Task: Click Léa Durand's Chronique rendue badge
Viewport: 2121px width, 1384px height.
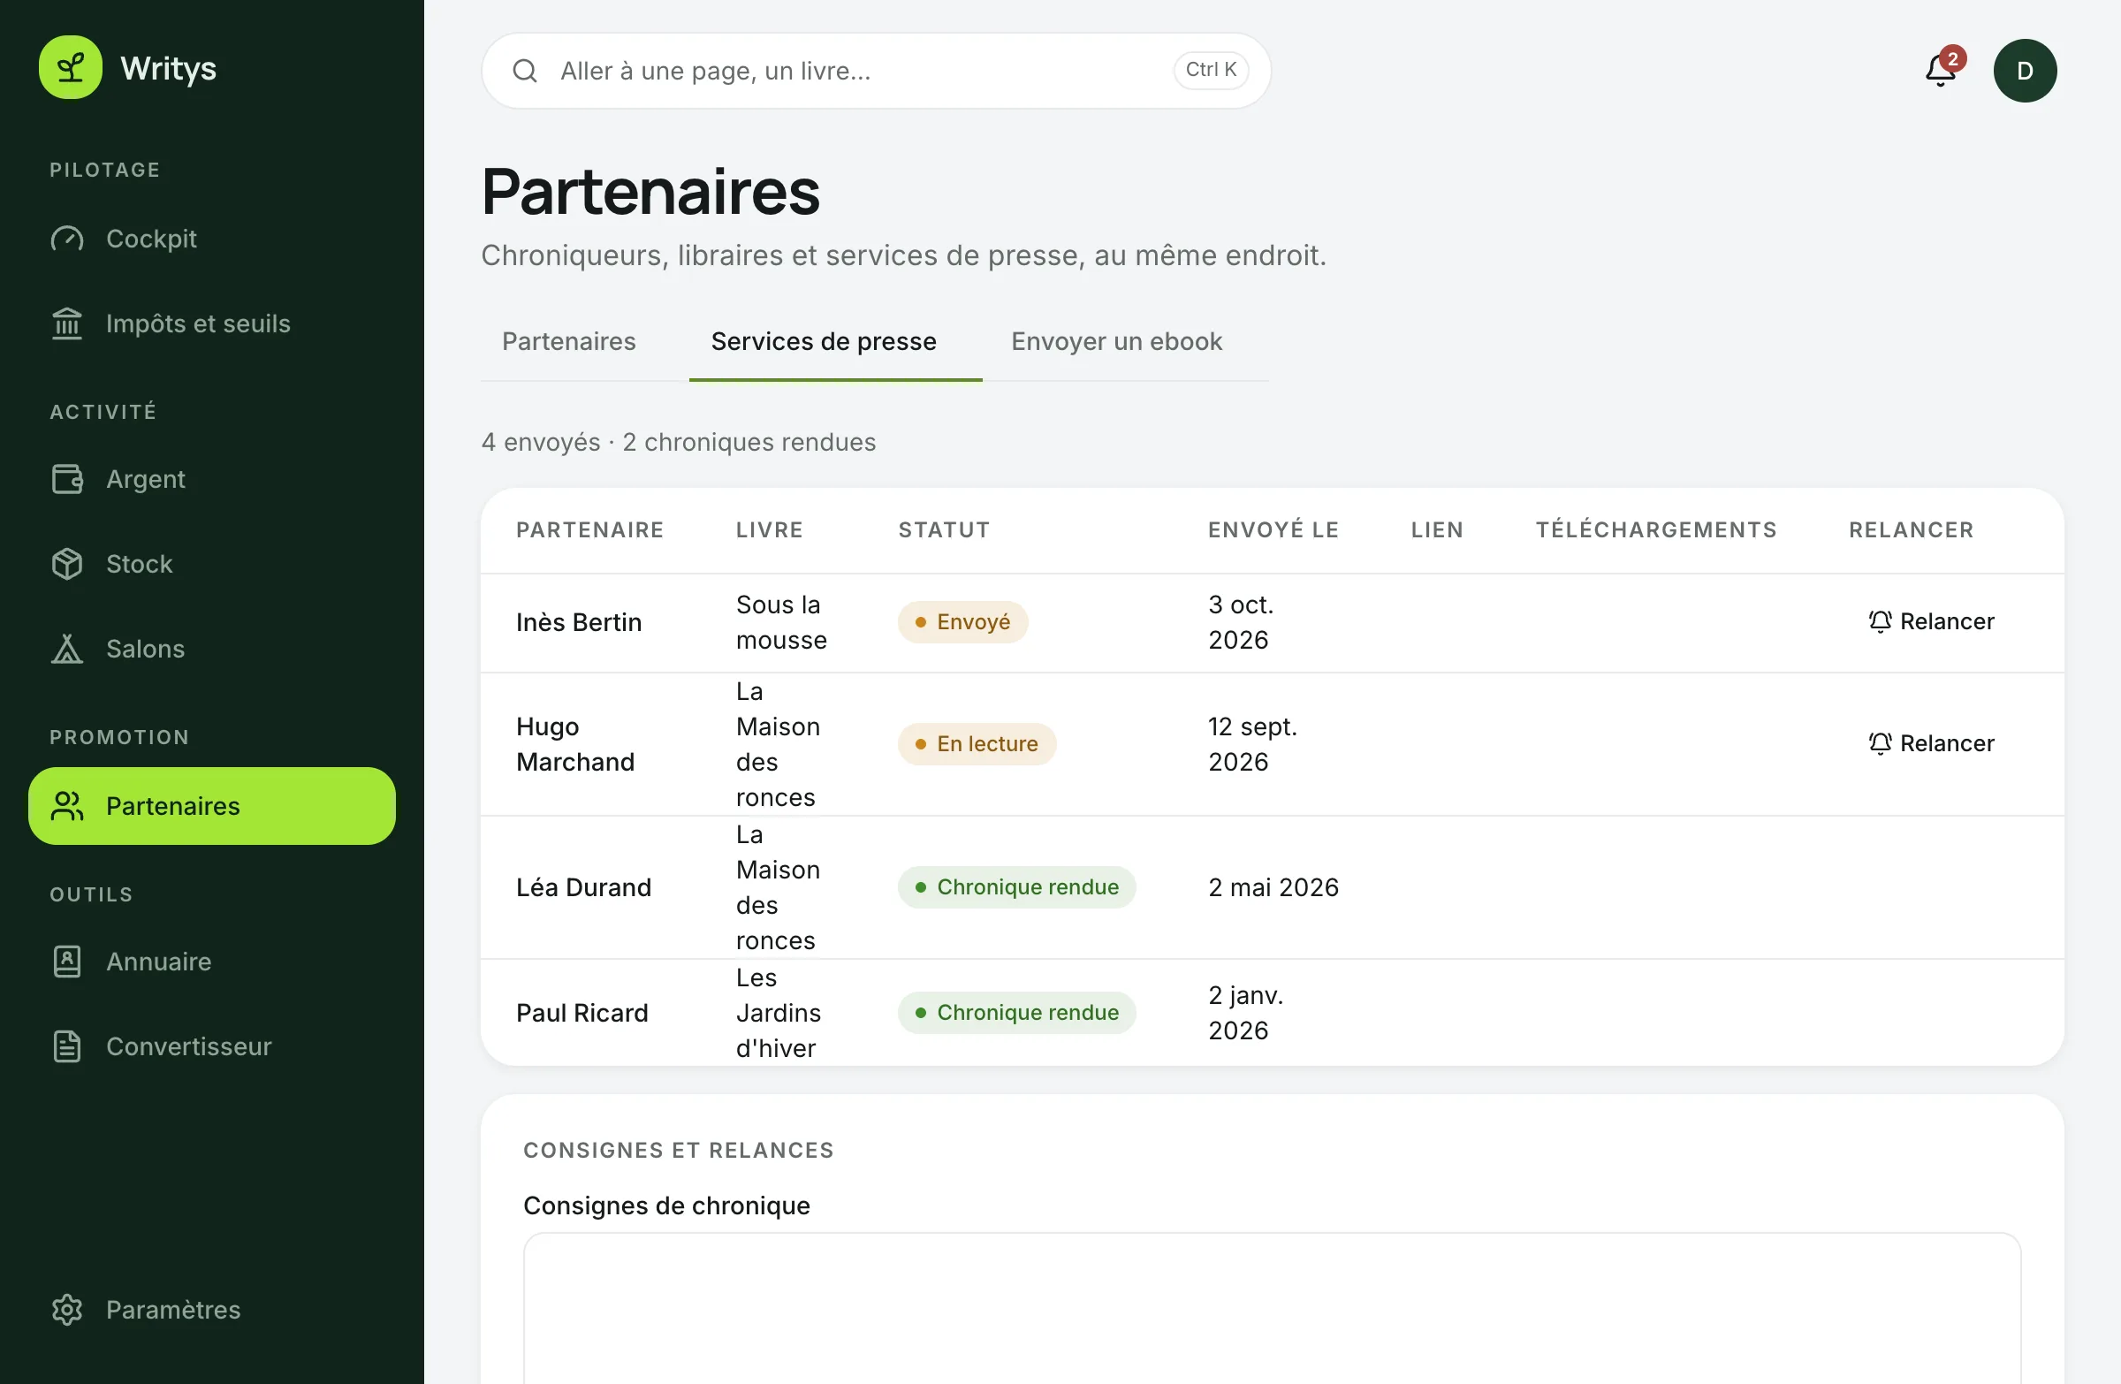Action: (1016, 886)
